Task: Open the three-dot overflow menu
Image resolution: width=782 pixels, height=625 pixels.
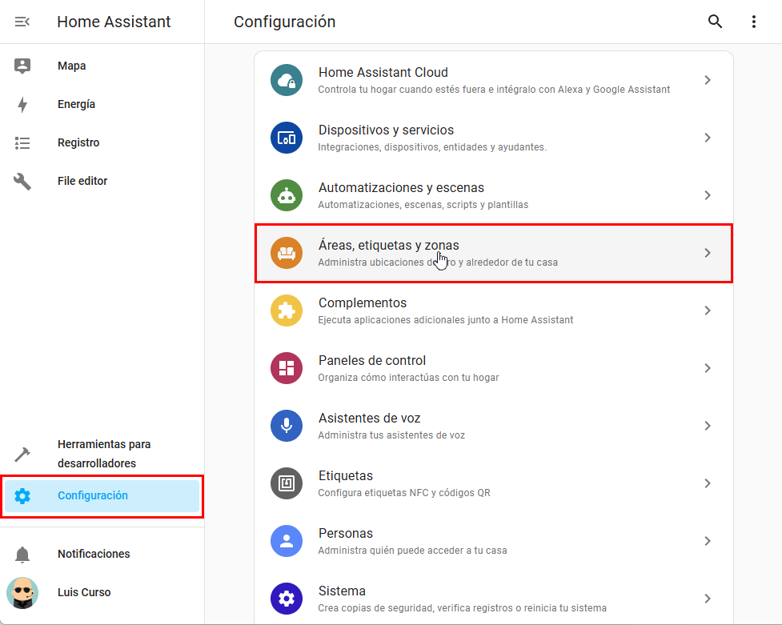Action: tap(753, 22)
